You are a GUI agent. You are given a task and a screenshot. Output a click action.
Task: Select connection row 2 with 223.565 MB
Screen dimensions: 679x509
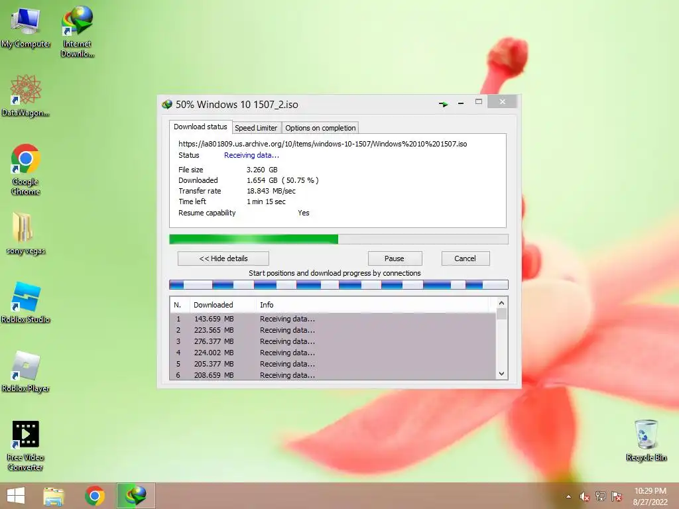333,330
